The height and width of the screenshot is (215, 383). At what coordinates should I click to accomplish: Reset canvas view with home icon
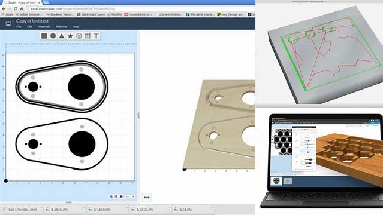pos(121,196)
